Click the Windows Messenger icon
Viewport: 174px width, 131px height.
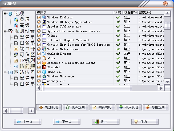44,76
